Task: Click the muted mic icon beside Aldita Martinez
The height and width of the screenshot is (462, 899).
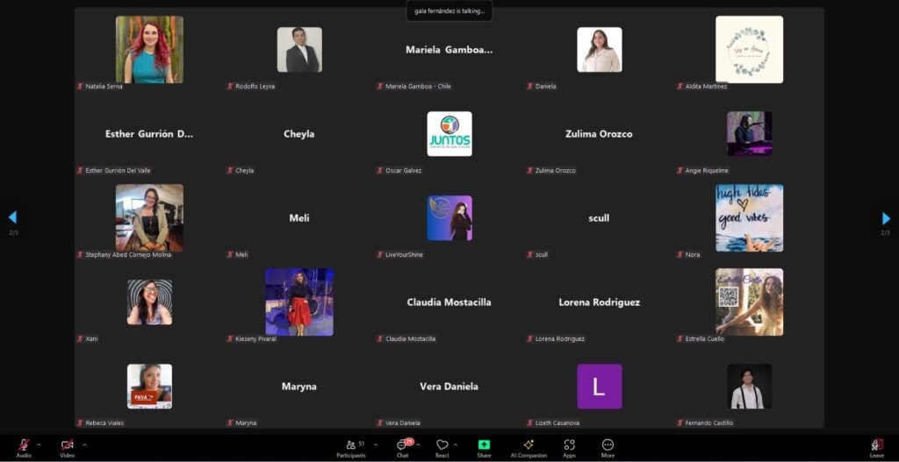Action: pyautogui.click(x=680, y=87)
